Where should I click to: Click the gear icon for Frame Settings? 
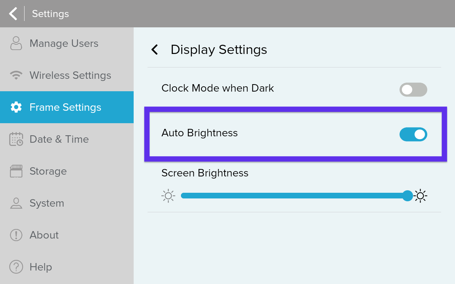pos(16,107)
